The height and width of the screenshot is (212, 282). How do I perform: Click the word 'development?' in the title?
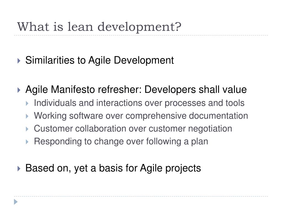click(x=139, y=27)
